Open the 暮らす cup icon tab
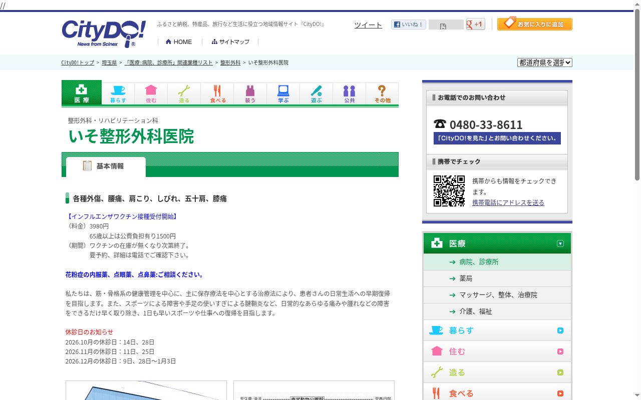The height and width of the screenshot is (400, 641). [118, 93]
